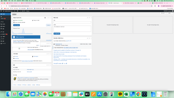Reload the page with the browser refresh button
Screen dimensions: 174x98
(6, 6)
